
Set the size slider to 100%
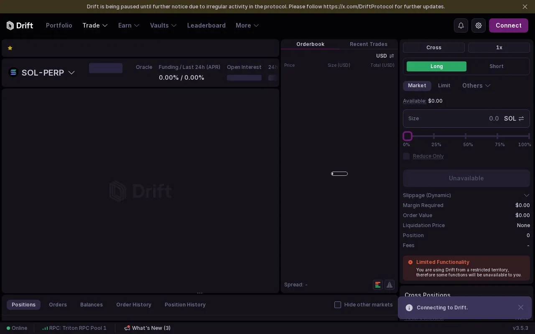click(x=529, y=136)
